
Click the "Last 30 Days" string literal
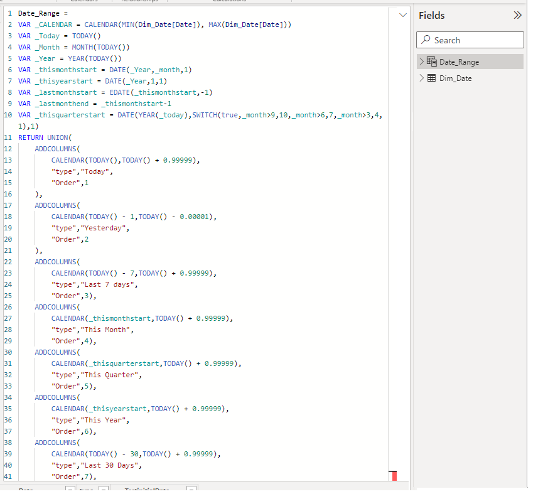tap(109, 466)
